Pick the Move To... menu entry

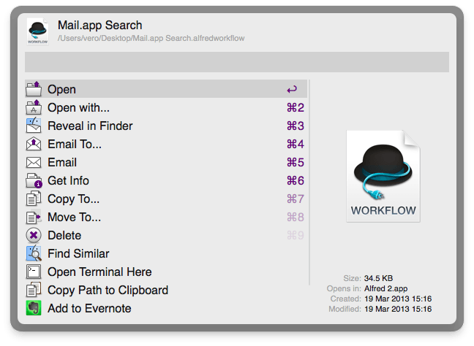(74, 218)
